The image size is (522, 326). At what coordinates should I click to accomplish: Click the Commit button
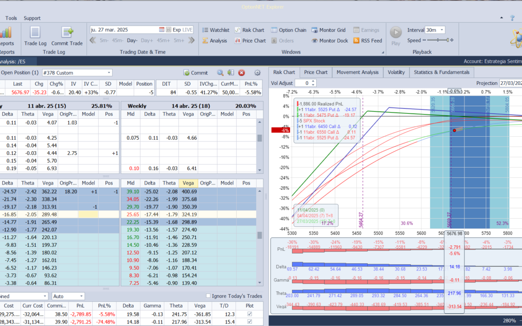(195, 72)
